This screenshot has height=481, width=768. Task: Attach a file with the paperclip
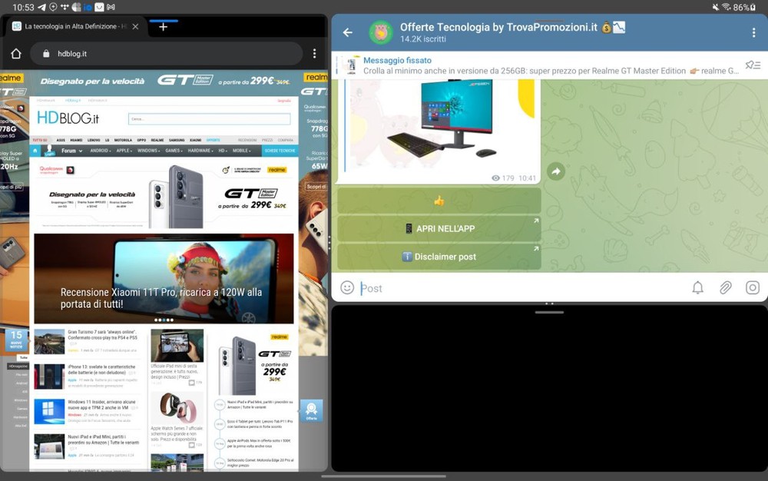(x=725, y=287)
